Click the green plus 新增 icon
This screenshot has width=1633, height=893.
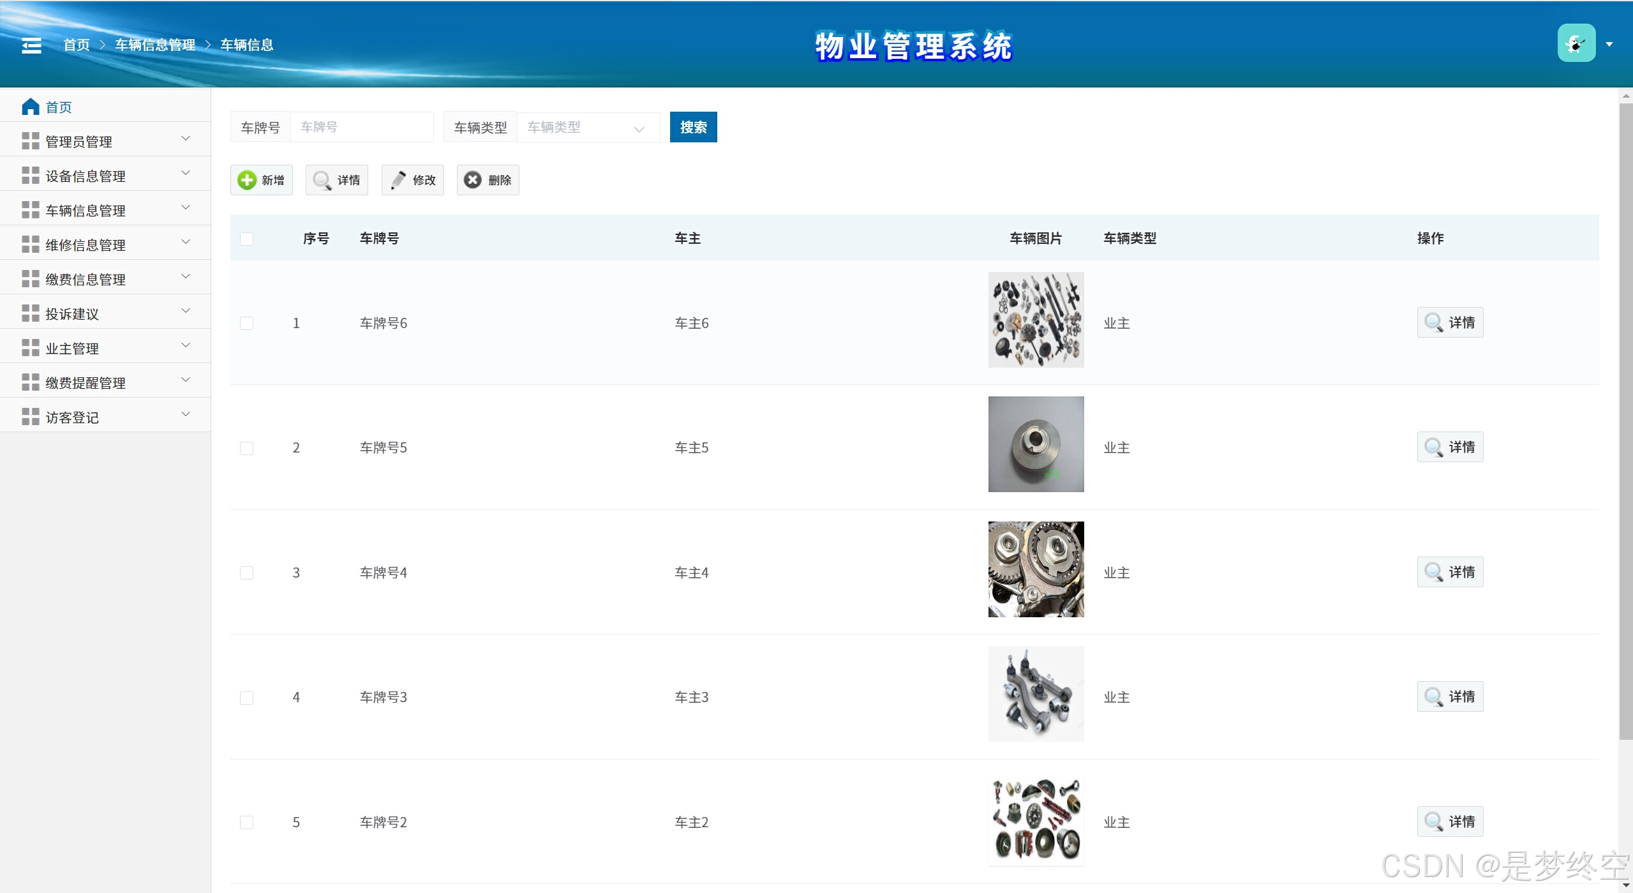(x=247, y=180)
